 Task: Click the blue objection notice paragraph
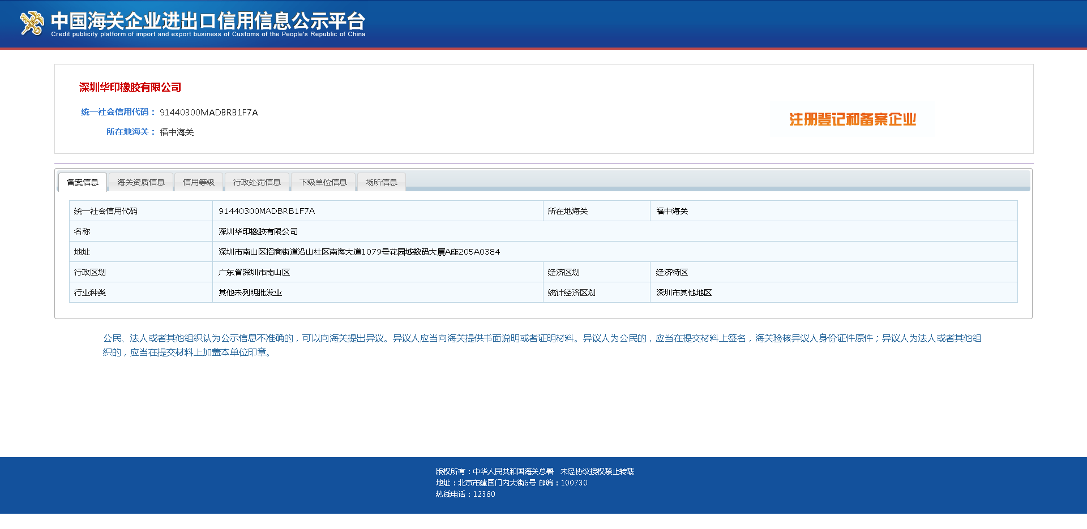click(x=542, y=345)
